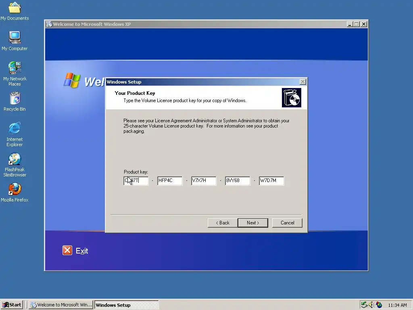The image size is (413, 310).
Task: Click the Windows flag logo in Welcome window
Action: pos(72,80)
